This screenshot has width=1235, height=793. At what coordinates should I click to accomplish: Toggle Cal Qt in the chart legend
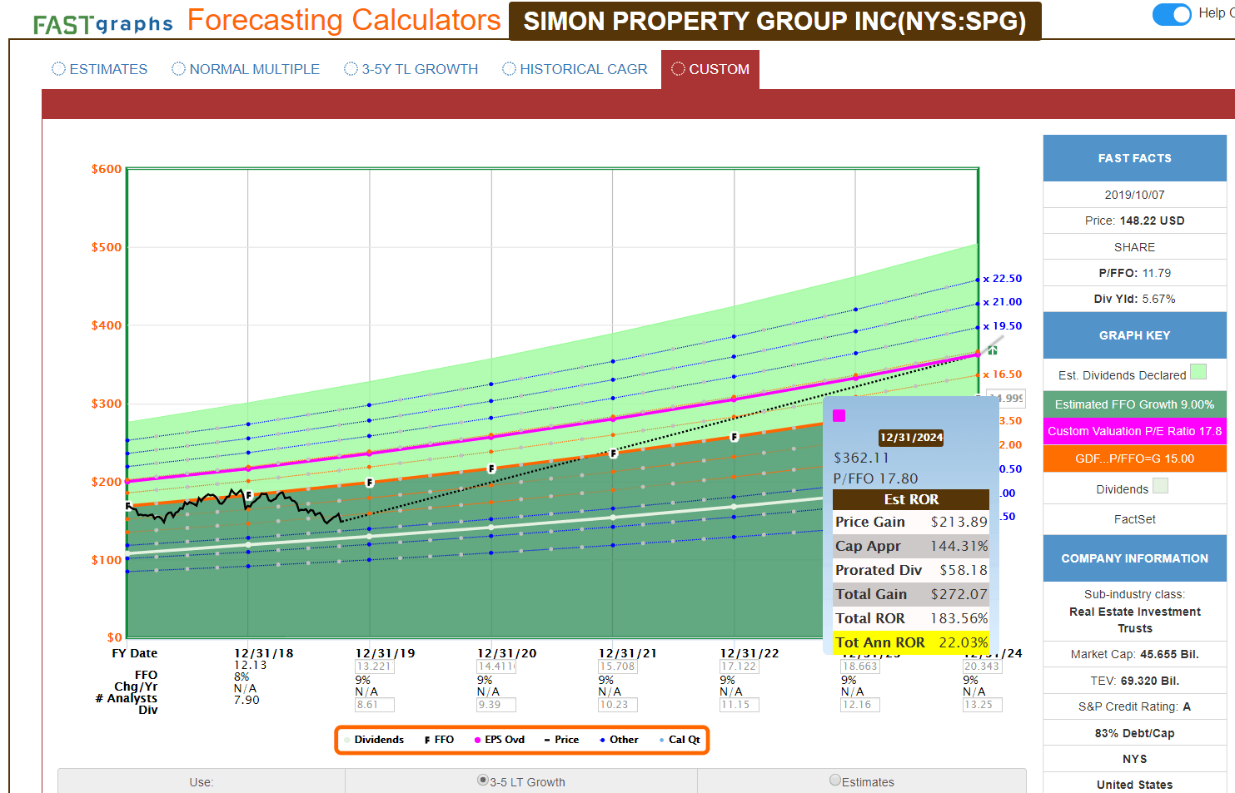(x=680, y=740)
